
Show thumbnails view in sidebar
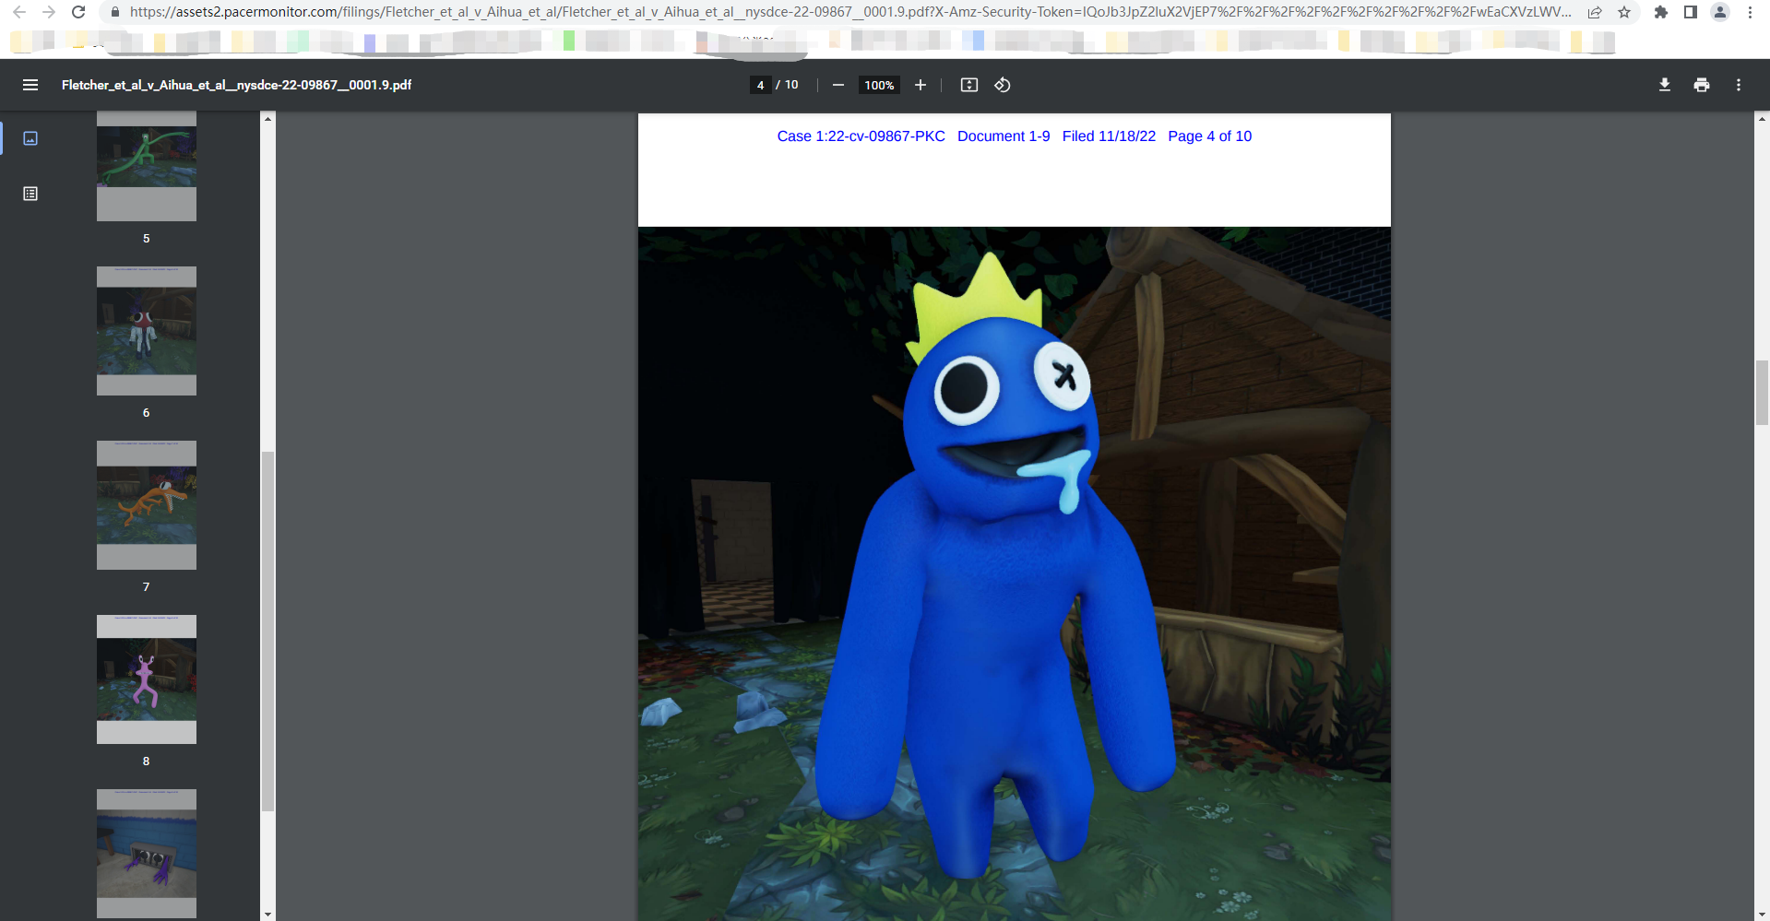click(x=30, y=138)
